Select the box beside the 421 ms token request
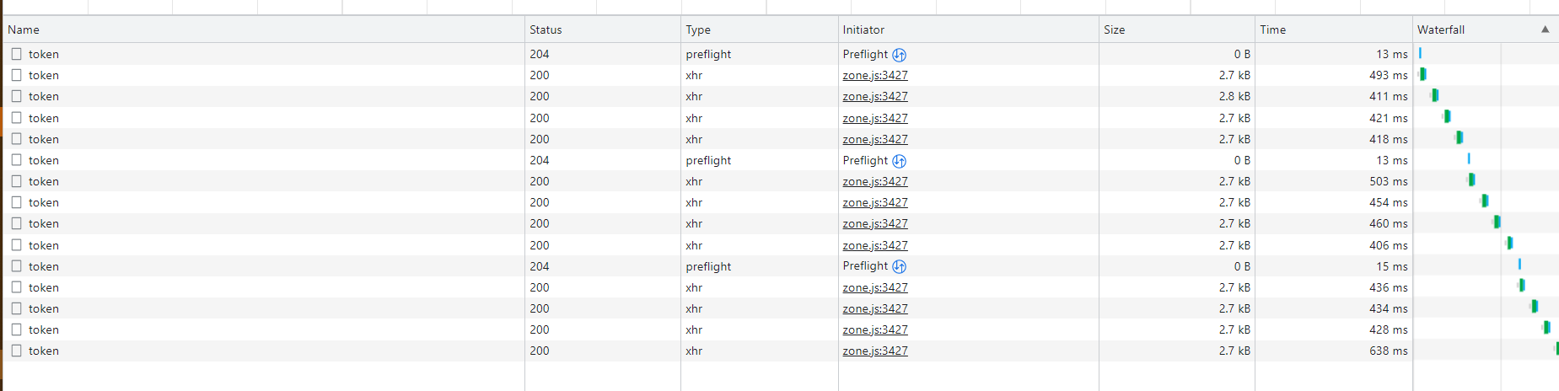Image resolution: width=1559 pixels, height=391 pixels. (x=16, y=118)
